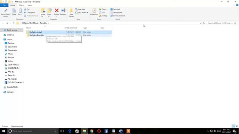Open the ribbon Help icon
Screen dimensions: 239x134
(x=238, y=5)
